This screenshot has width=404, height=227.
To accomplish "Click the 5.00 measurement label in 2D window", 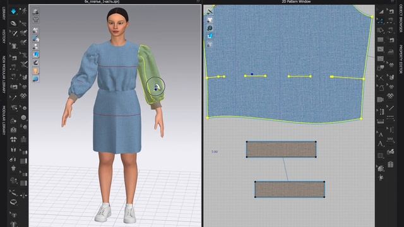I will [215, 152].
